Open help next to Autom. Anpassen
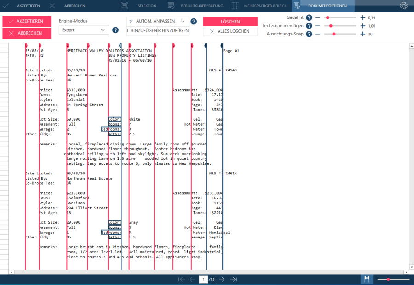 pos(194,22)
